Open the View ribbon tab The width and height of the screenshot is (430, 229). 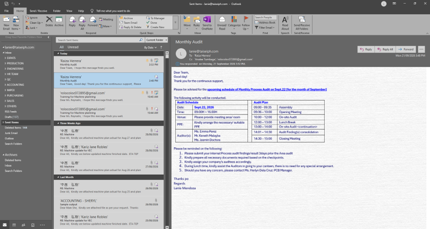pyautogui.click(x=69, y=11)
